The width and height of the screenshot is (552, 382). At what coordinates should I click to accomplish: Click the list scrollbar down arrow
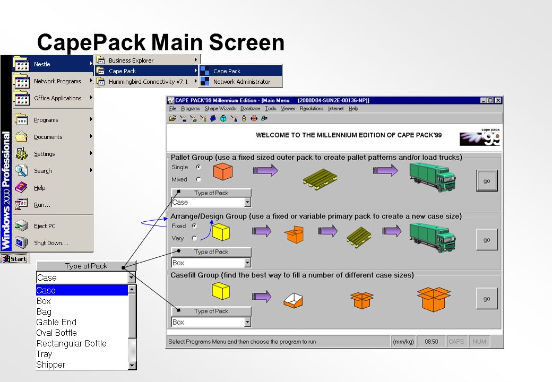pyautogui.click(x=132, y=366)
